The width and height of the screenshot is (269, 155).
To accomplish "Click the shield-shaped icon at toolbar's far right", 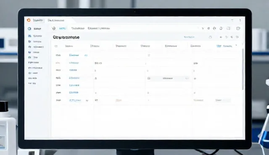I will coord(238,28).
